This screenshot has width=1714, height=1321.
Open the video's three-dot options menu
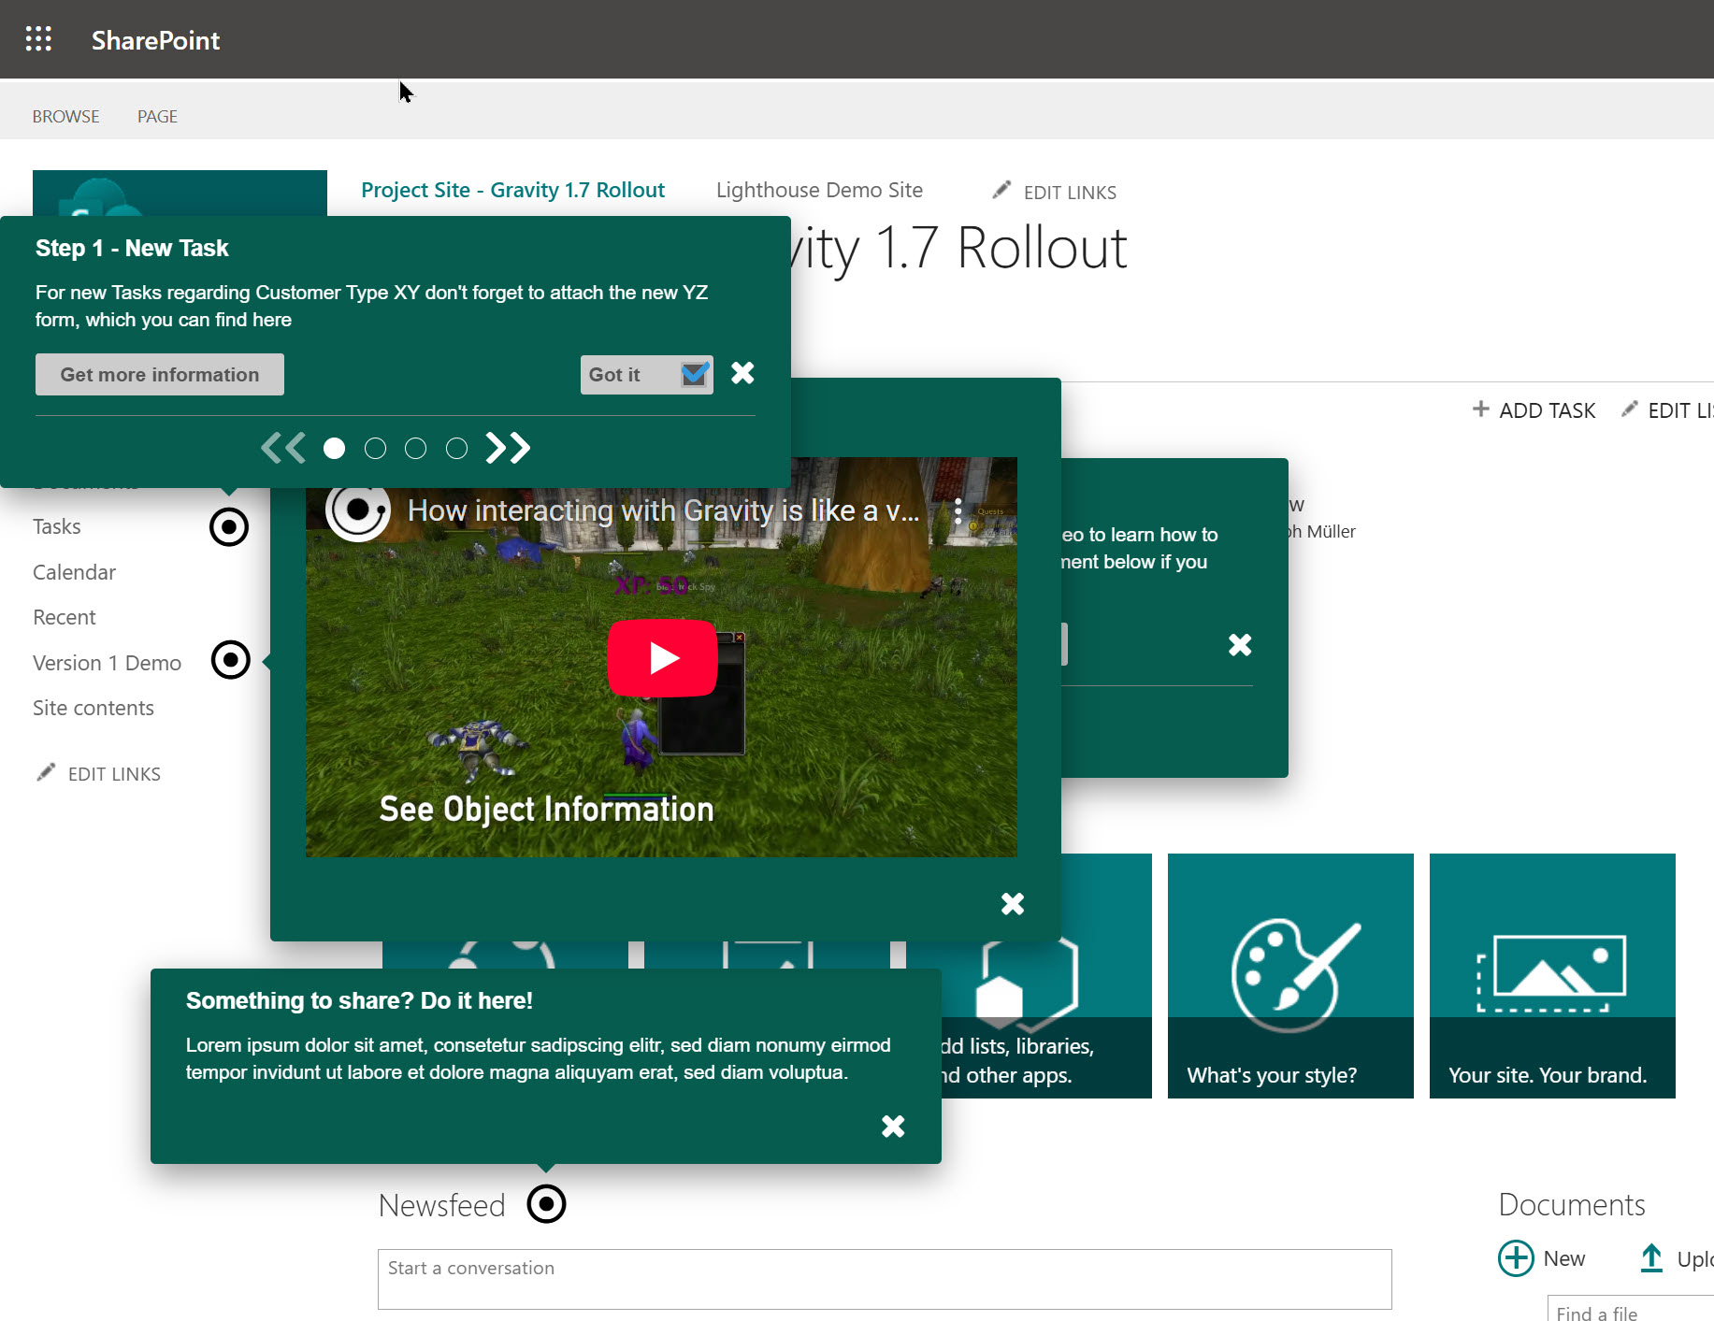point(958,510)
